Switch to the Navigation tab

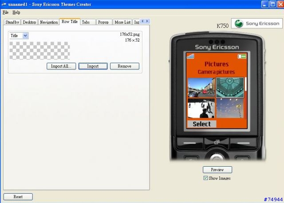pos(49,22)
